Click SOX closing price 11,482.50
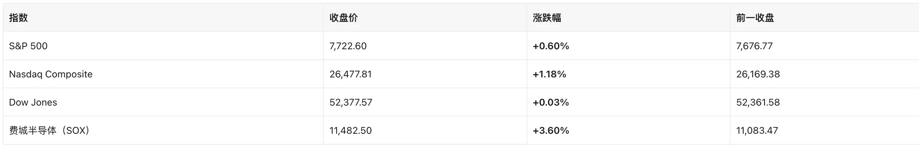The image size is (919, 148). (350, 130)
